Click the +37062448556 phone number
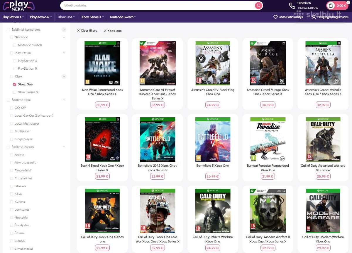 307,8
